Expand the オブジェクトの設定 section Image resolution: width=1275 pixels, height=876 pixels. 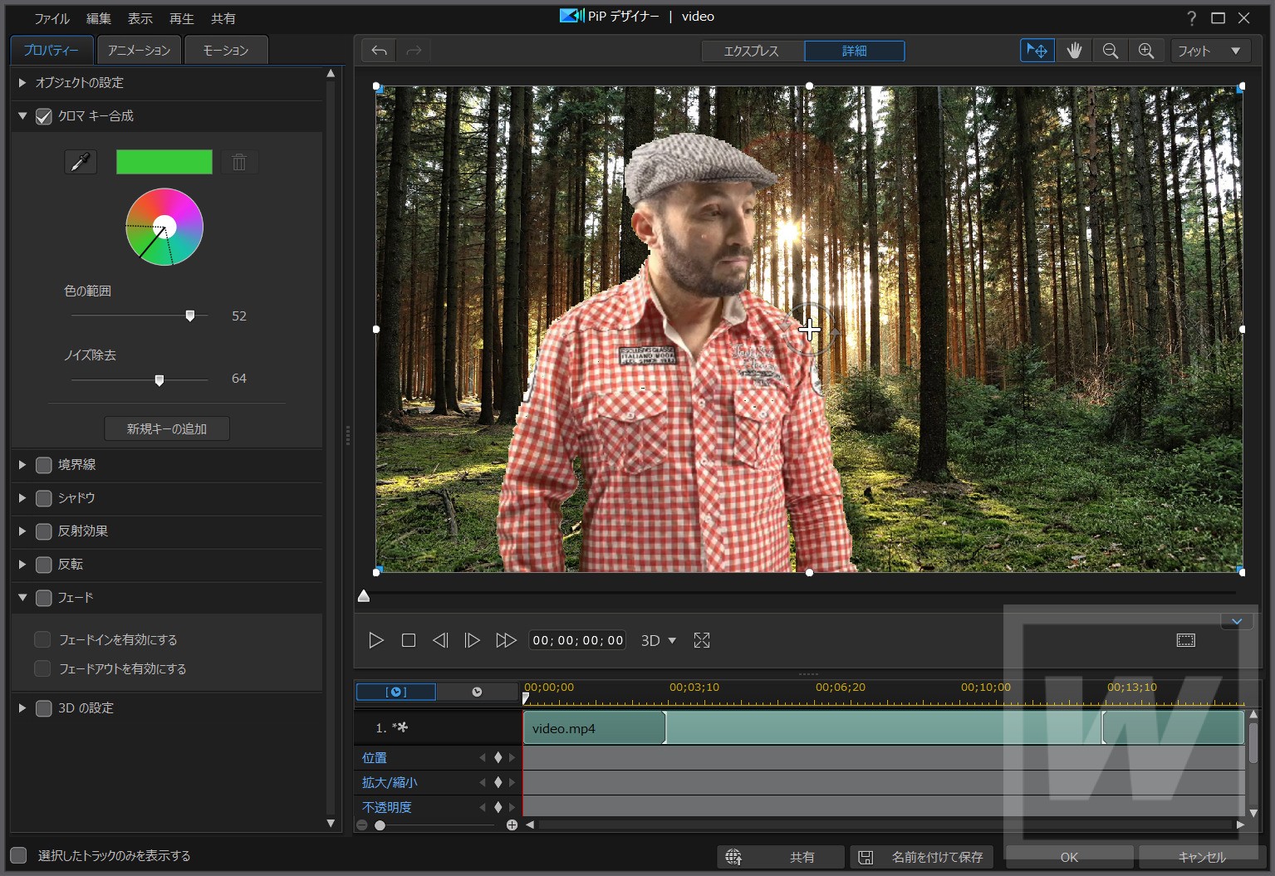click(x=22, y=83)
